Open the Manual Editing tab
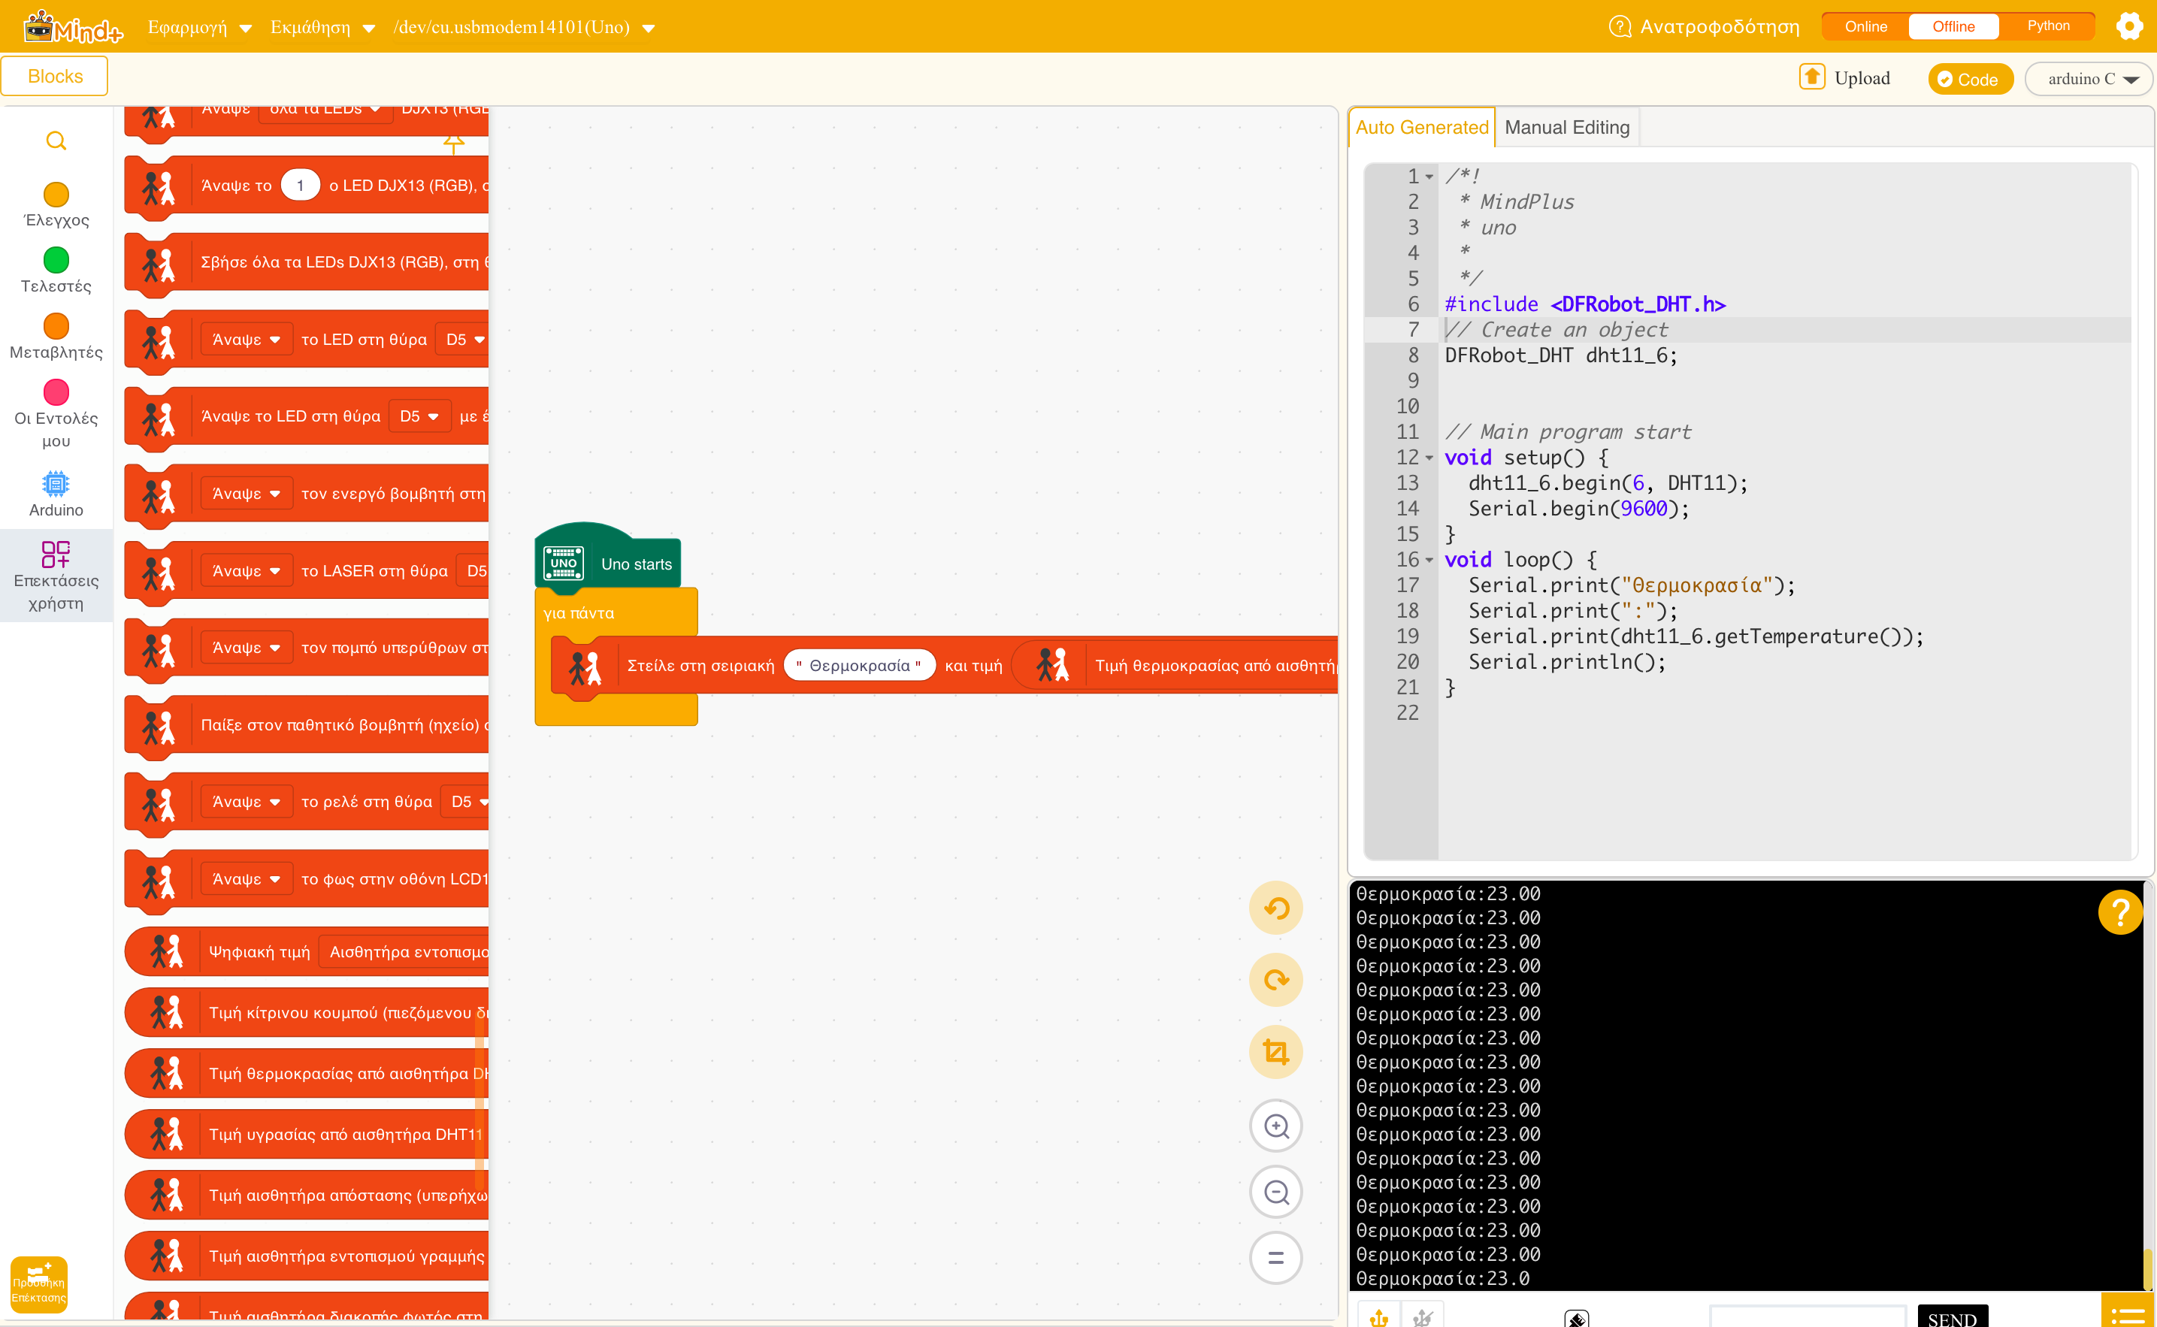Image resolution: width=2157 pixels, height=1327 pixels. (1566, 127)
